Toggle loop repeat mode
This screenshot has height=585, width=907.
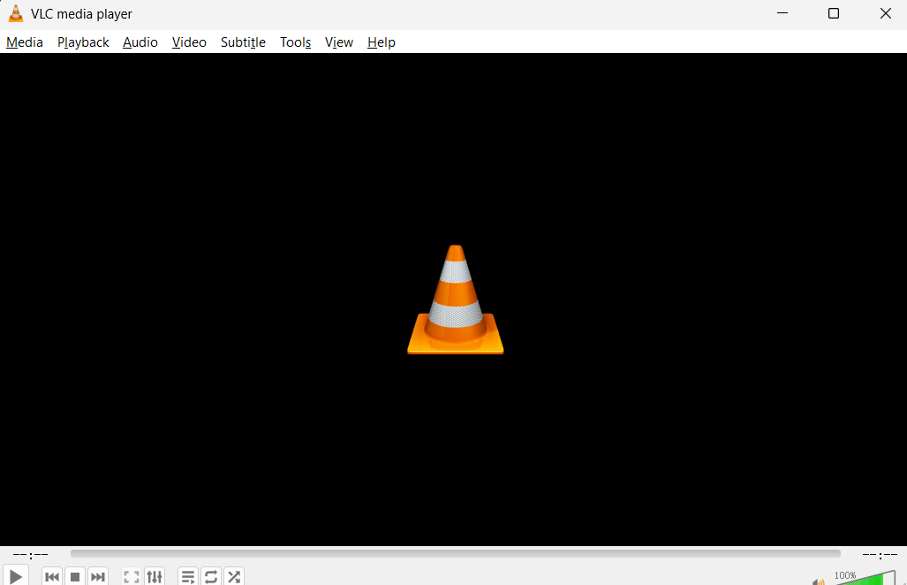tap(211, 577)
